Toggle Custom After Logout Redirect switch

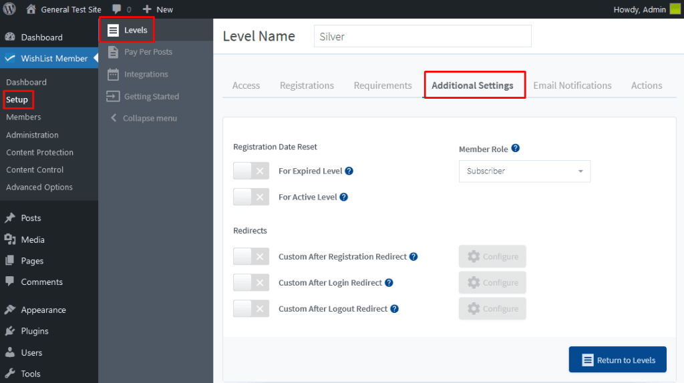(251, 308)
